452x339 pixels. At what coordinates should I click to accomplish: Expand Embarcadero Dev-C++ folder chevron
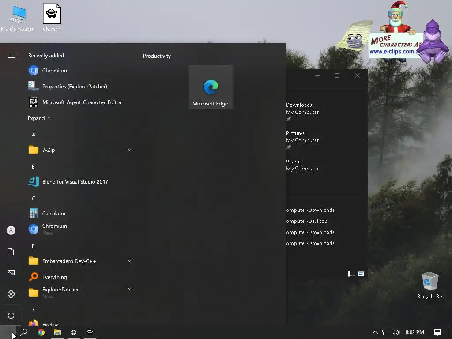[x=130, y=261]
